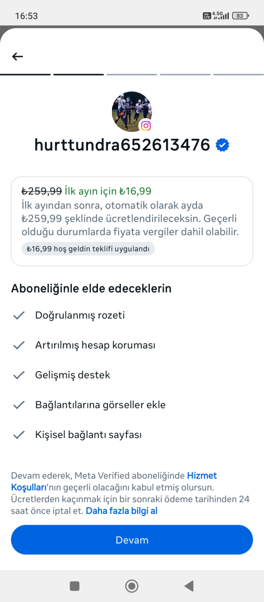
Task: Tap the Instagram logo on avatar
Action: (145, 125)
